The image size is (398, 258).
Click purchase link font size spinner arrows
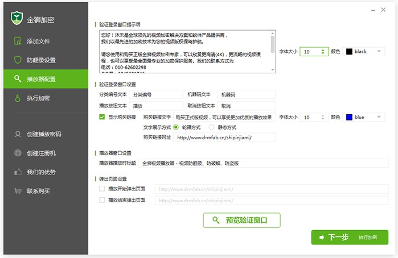click(323, 117)
